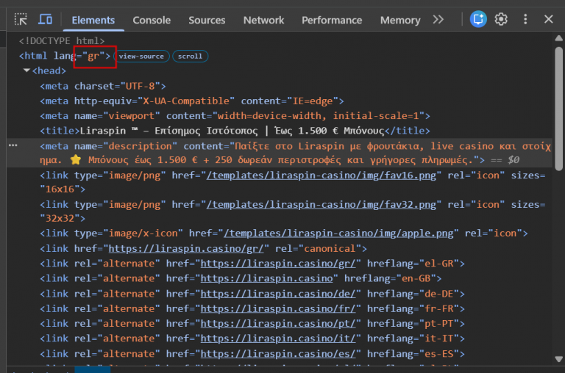Viewport: 565px width, 373px height.
Task: Open the de-DE alternate href link
Action: (278, 294)
